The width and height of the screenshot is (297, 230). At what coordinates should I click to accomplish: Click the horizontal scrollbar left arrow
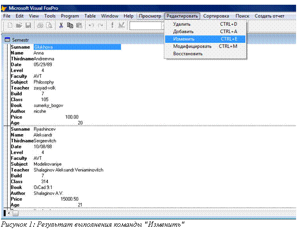[9, 213]
